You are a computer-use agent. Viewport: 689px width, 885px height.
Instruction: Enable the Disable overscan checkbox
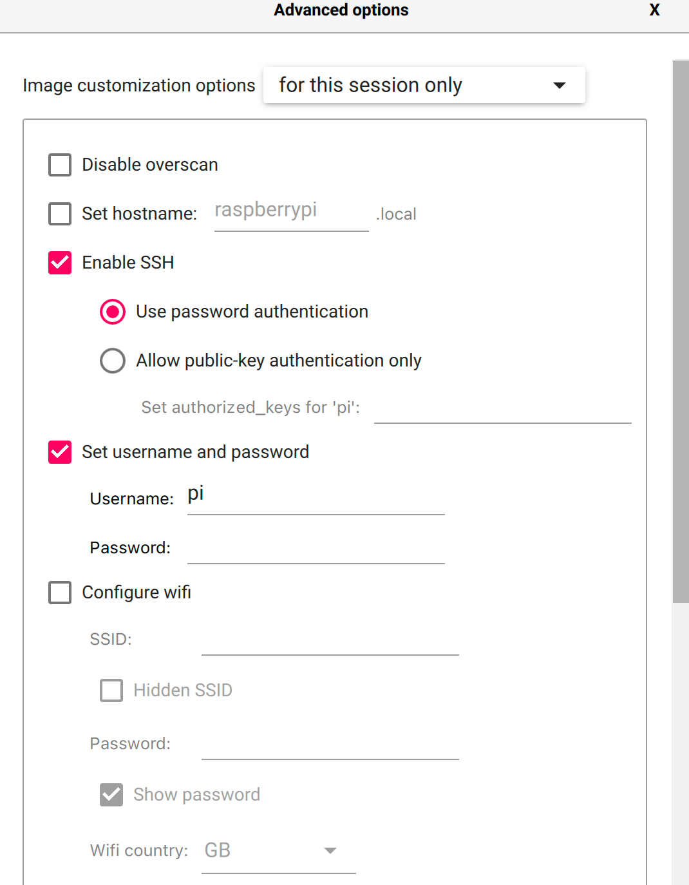coord(59,165)
